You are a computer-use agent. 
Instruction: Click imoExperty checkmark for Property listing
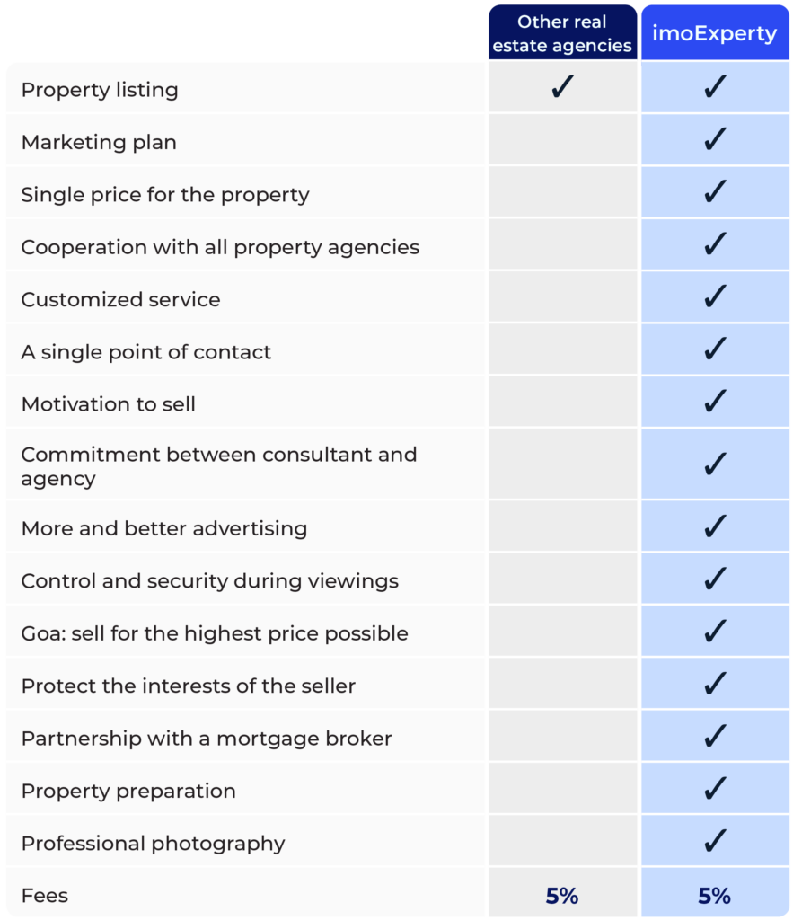tap(715, 86)
